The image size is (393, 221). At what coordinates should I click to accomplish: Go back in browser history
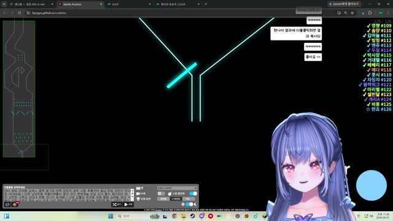(4, 13)
